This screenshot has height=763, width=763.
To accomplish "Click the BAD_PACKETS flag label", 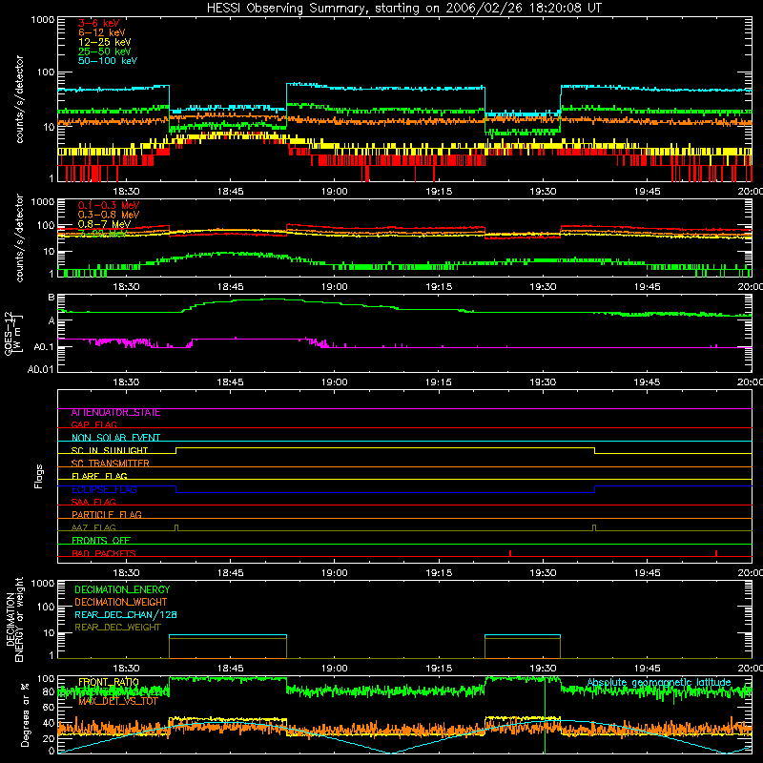I will pyautogui.click(x=104, y=553).
